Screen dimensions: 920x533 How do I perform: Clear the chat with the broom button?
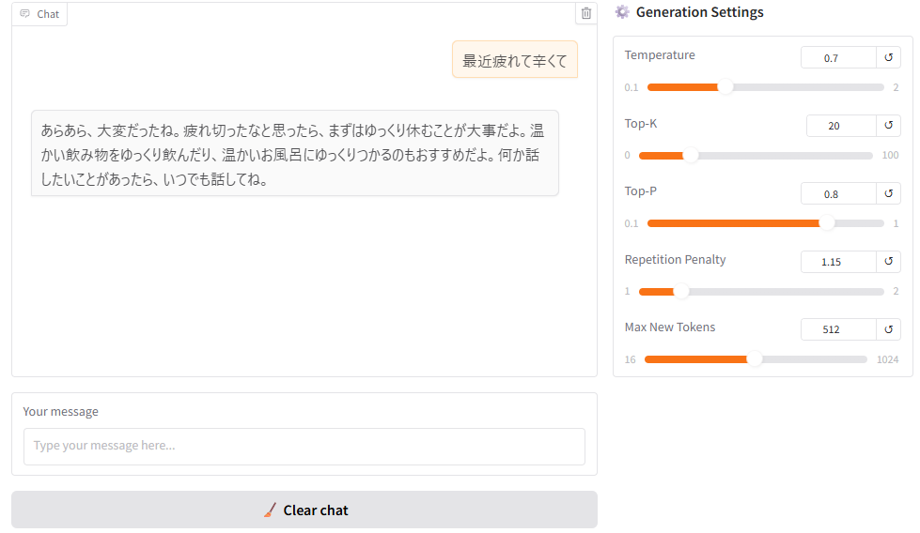tap(304, 510)
